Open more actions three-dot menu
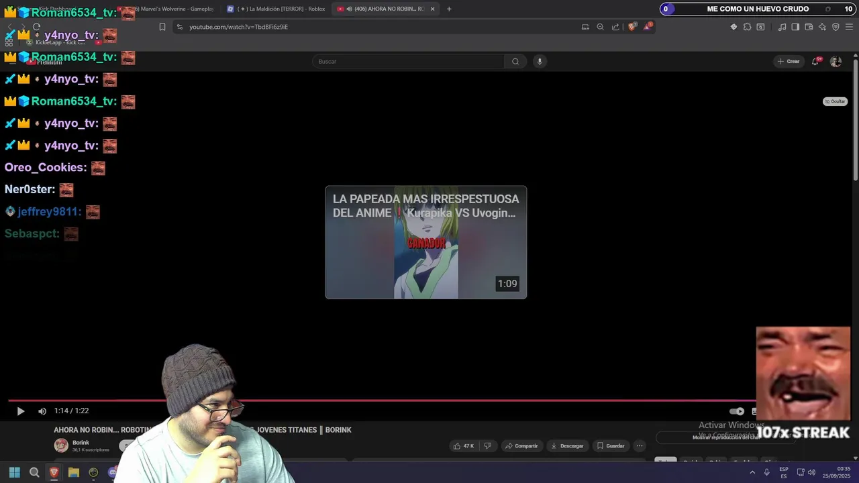Screen dimensions: 859x483 pos(640,446)
